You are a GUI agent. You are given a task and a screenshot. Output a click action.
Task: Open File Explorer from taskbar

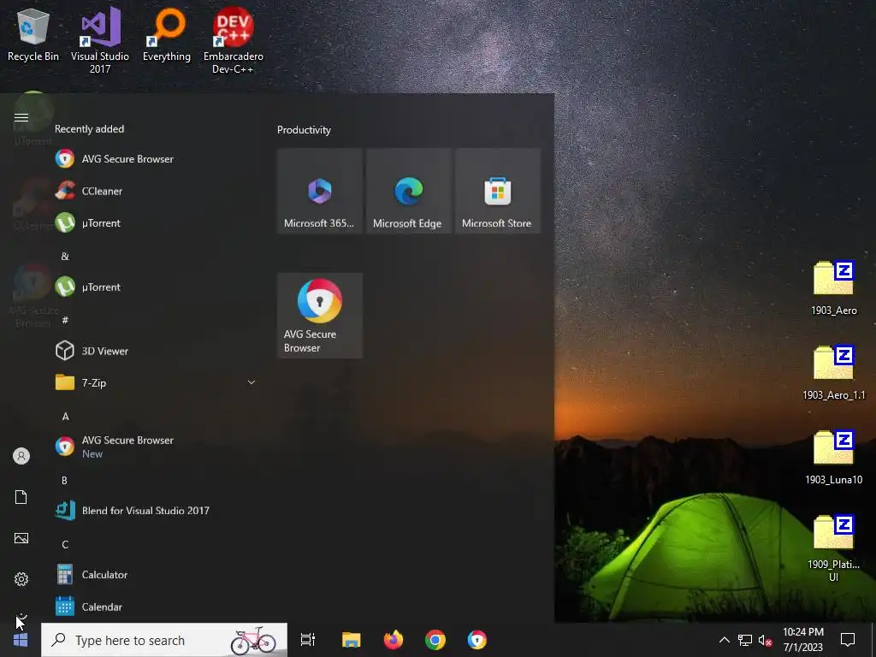click(x=352, y=640)
